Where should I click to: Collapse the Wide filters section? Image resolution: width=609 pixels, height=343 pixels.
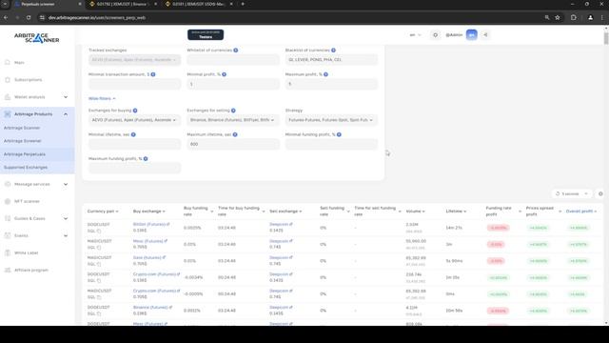click(x=102, y=98)
